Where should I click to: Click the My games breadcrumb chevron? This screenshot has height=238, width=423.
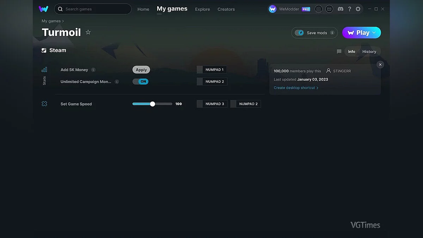point(63,21)
